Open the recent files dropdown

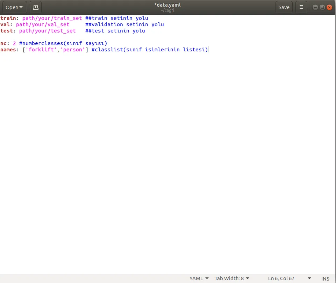pyautogui.click(x=14, y=7)
